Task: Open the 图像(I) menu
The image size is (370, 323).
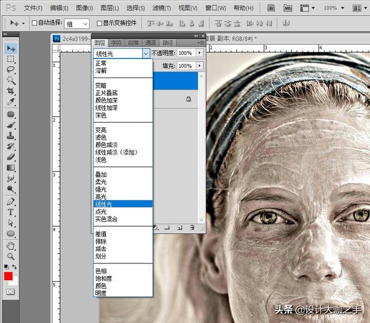Action: 84,8
